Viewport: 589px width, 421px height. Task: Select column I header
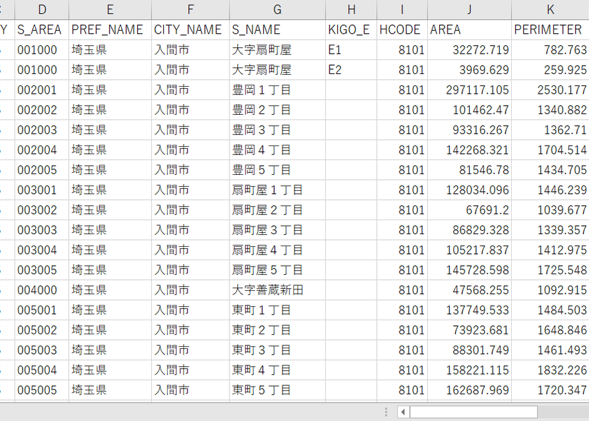click(402, 10)
